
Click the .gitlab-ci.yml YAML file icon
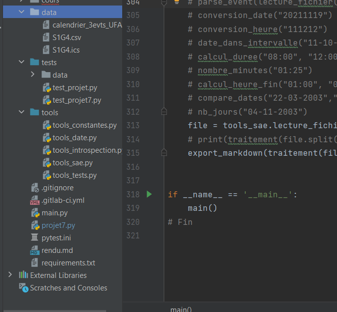[35, 200]
